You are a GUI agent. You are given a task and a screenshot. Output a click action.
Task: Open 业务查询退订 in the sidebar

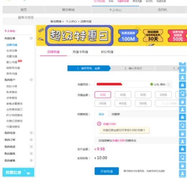[x=14, y=109]
